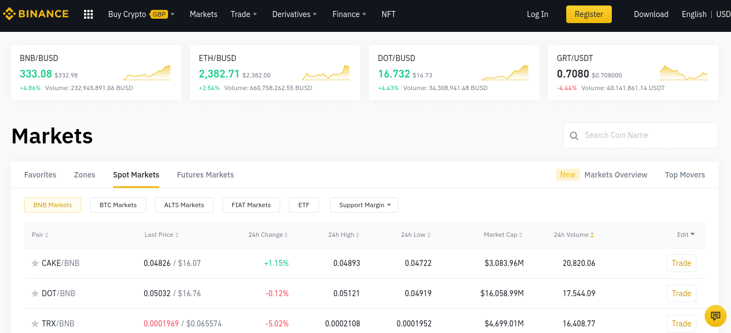Sort by 24h Volume column
The image size is (731, 333).
[574, 235]
